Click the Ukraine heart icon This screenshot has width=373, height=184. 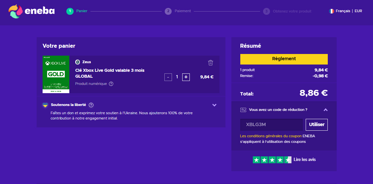tap(45, 105)
